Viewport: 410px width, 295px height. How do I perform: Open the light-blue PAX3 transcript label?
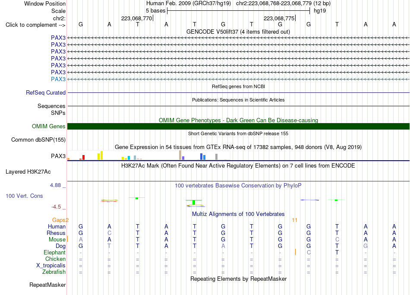click(58, 79)
